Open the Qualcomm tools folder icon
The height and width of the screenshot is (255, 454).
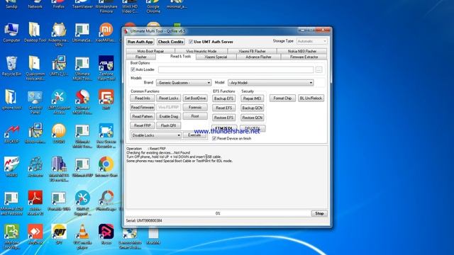point(35,68)
